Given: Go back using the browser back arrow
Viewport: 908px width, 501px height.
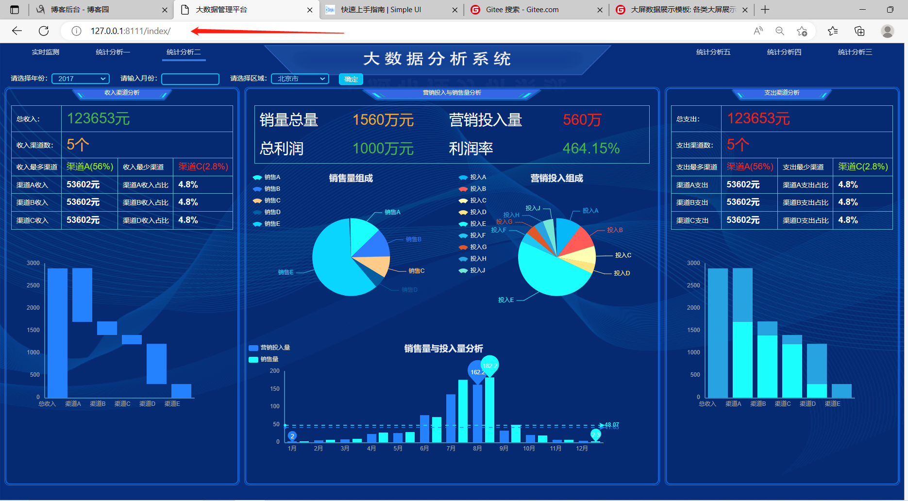Looking at the screenshot, I should [17, 31].
